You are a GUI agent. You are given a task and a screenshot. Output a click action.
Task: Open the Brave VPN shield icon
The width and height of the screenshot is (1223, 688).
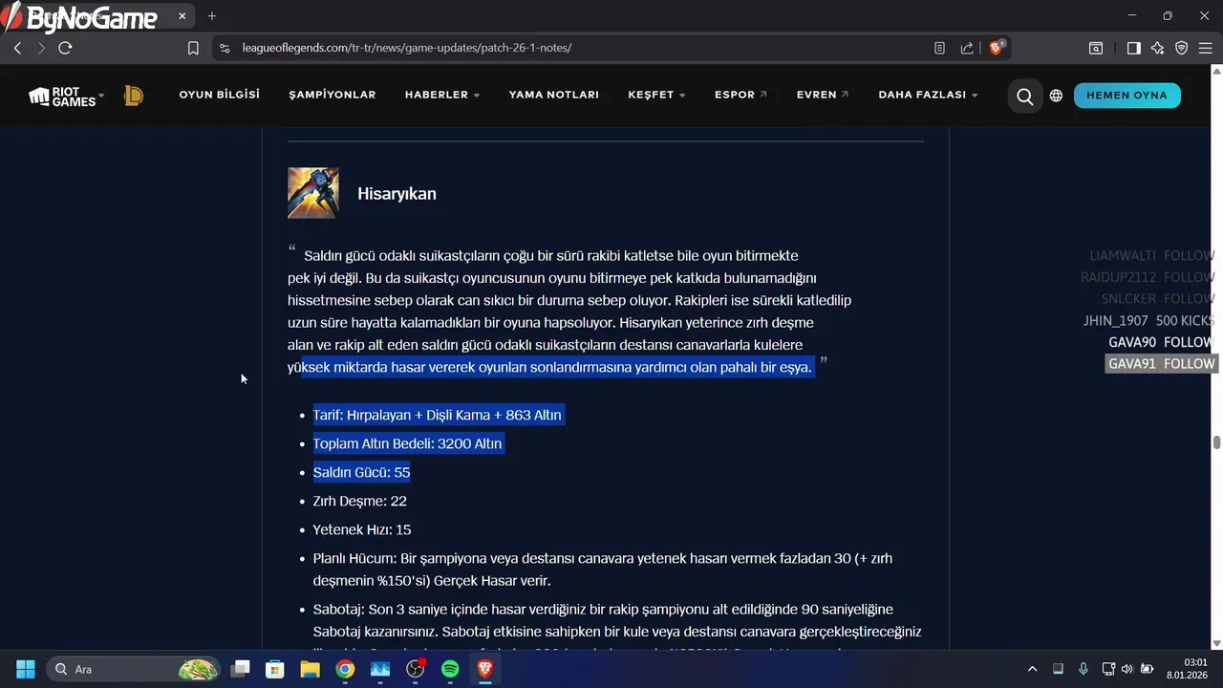(x=1181, y=48)
